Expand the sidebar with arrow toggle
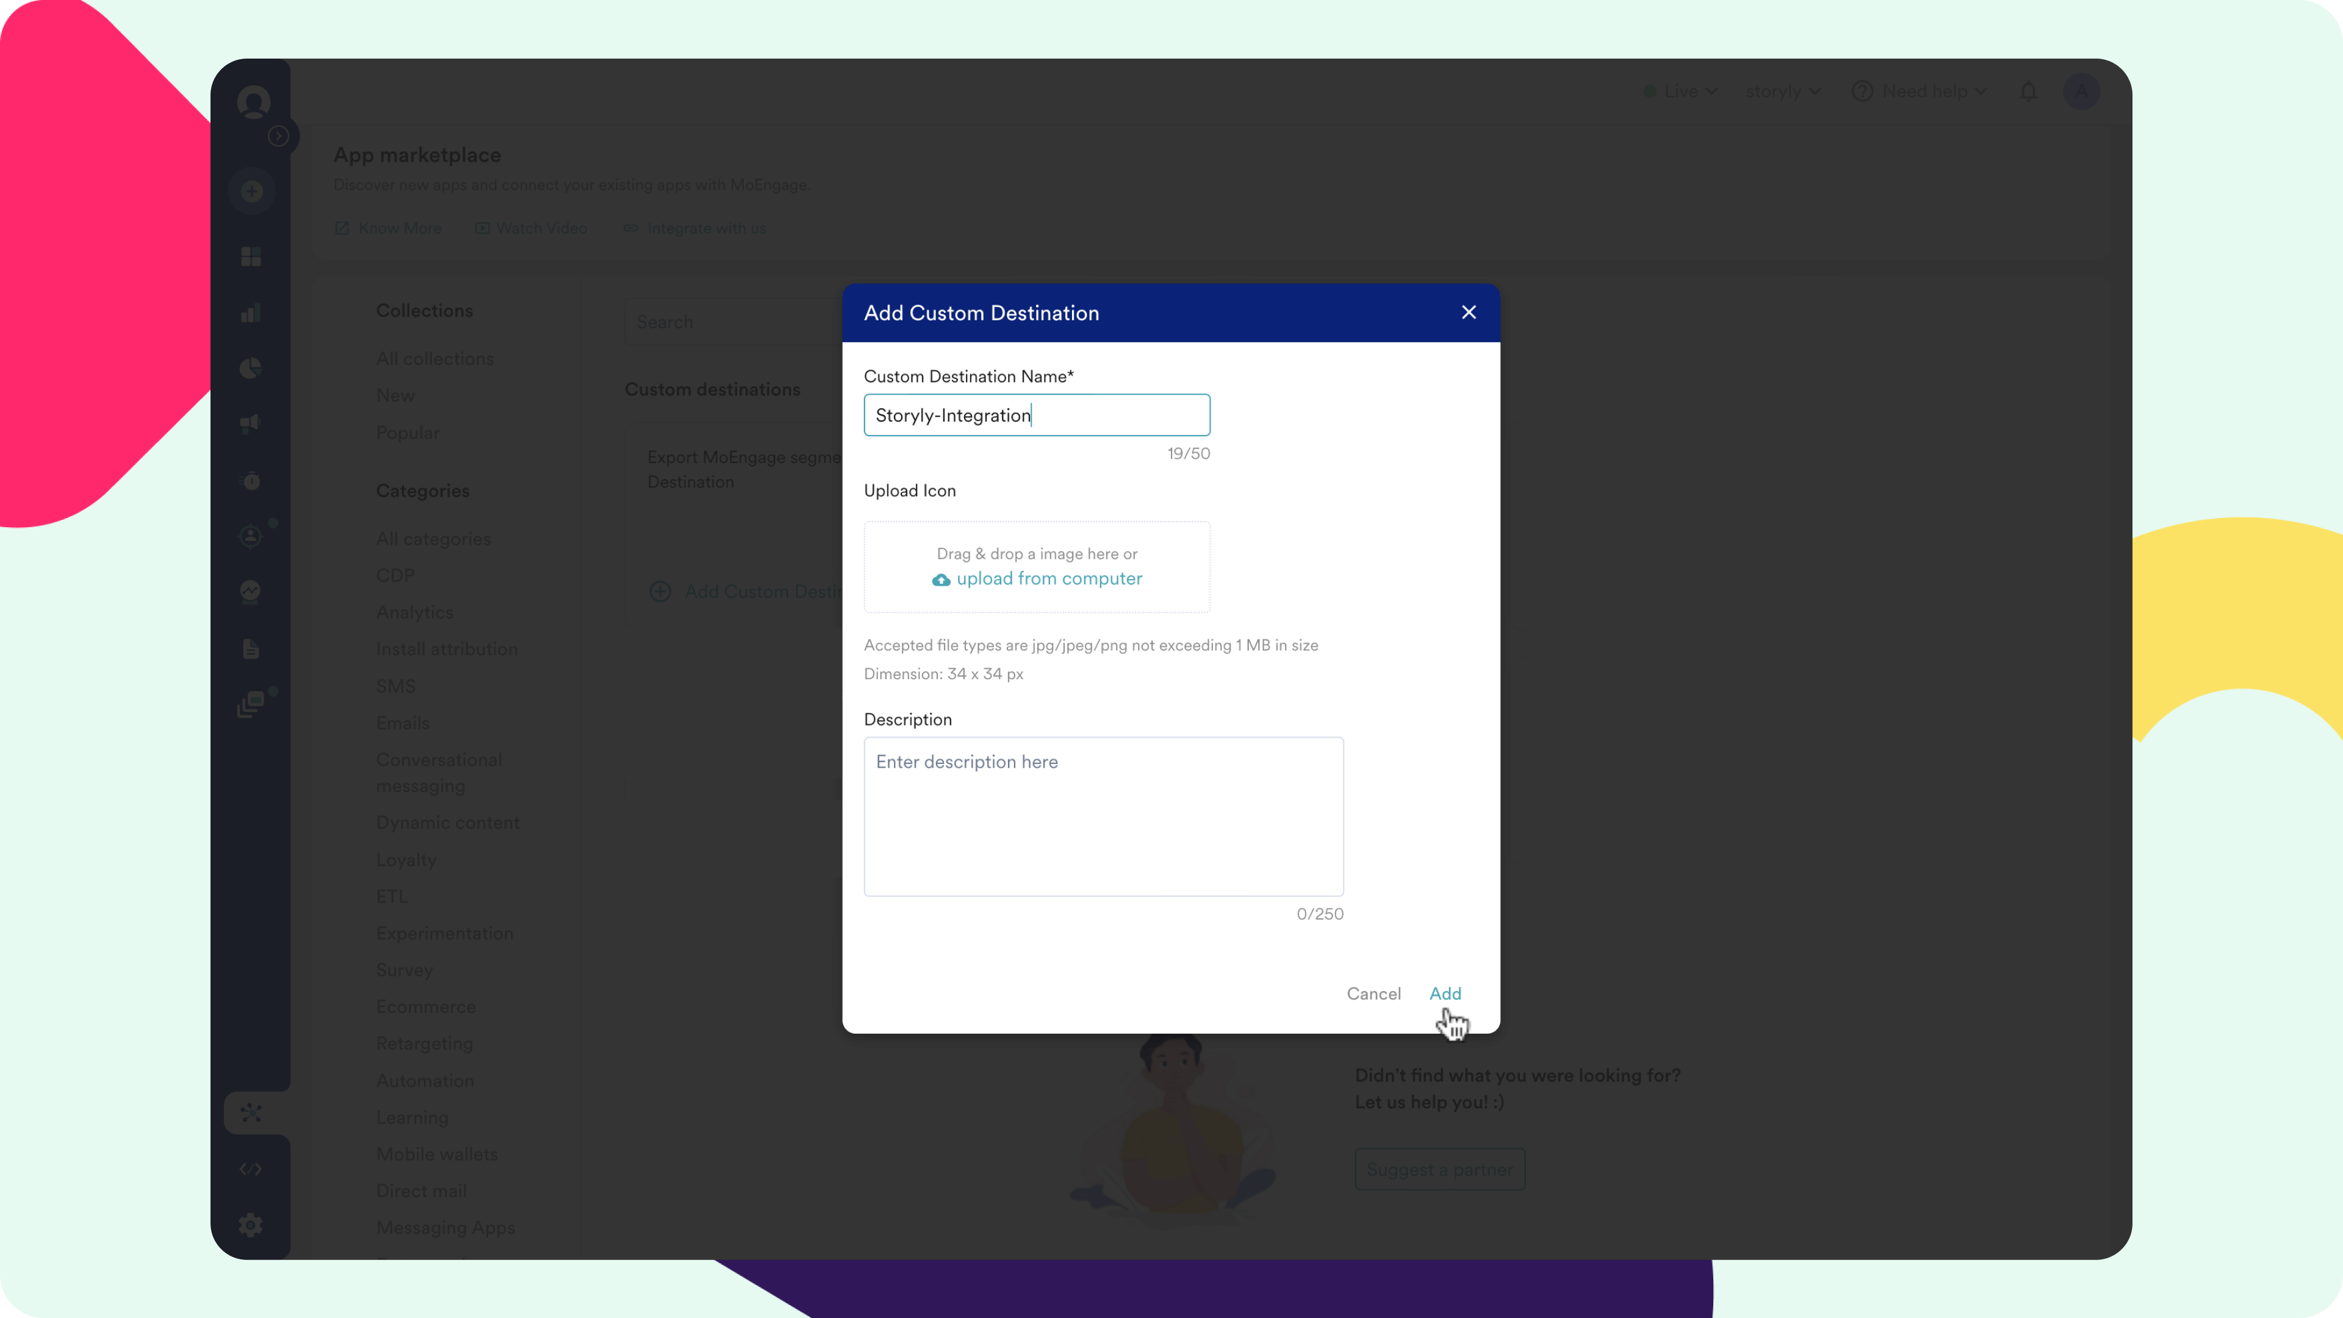 point(278,137)
